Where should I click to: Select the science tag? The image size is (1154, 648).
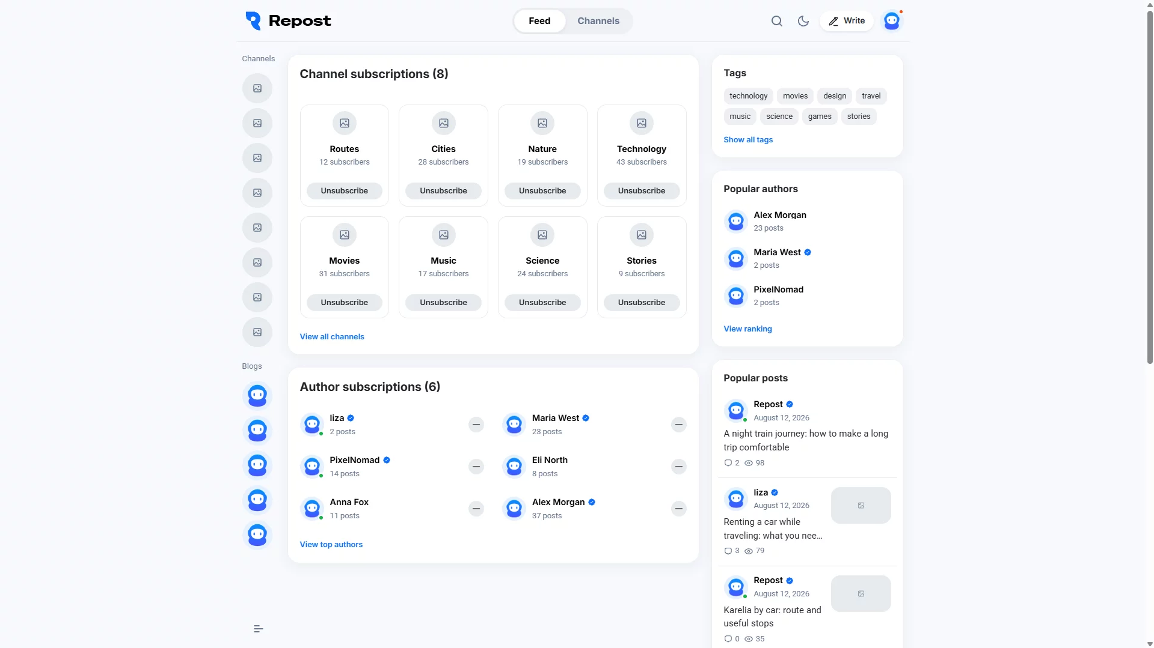tap(779, 117)
